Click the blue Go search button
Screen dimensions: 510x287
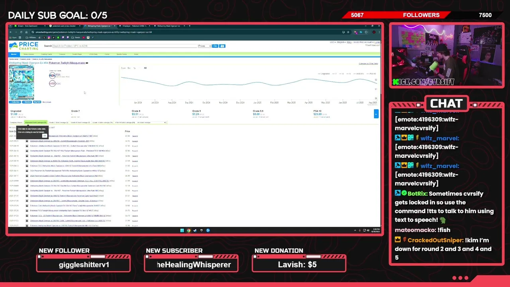click(x=215, y=46)
